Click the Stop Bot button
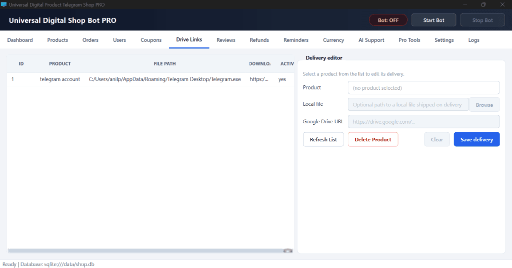This screenshot has width=512, height=268. [x=482, y=20]
